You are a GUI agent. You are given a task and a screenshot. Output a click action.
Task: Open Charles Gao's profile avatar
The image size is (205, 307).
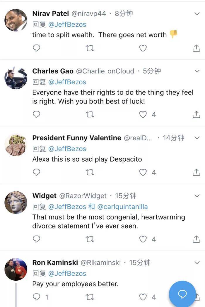(16, 78)
